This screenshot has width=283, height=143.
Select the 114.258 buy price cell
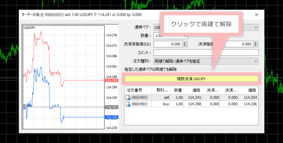194,104
